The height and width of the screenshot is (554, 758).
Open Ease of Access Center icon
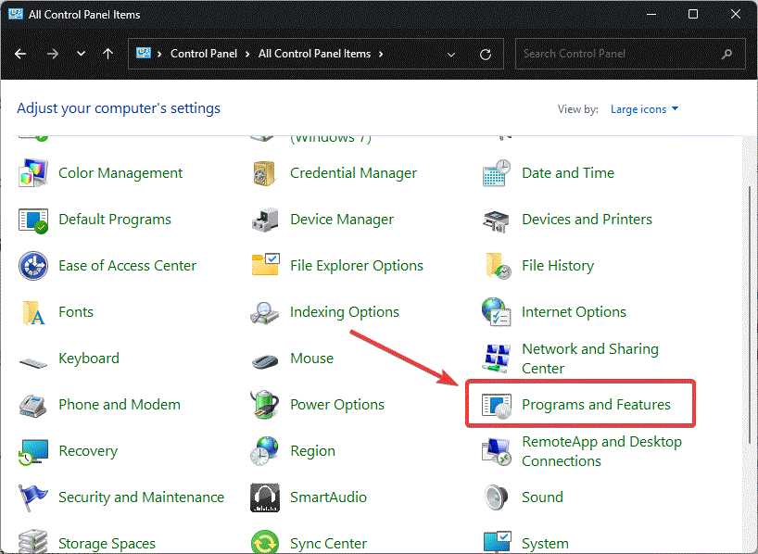[32, 265]
